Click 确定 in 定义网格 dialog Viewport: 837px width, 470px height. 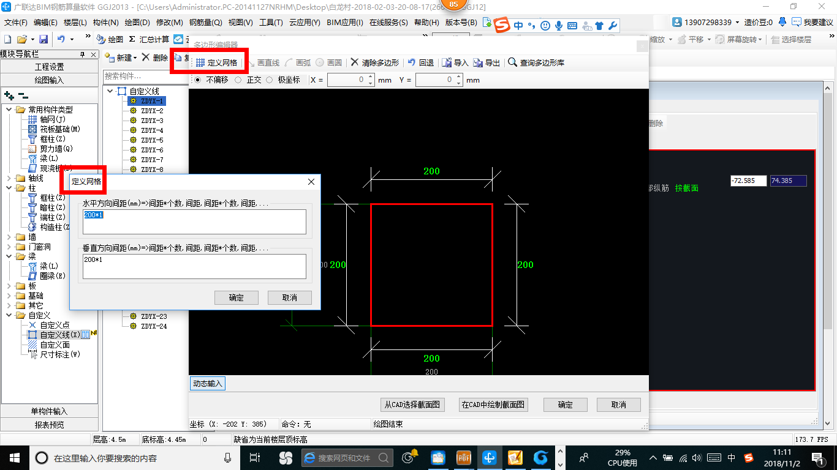(x=237, y=297)
